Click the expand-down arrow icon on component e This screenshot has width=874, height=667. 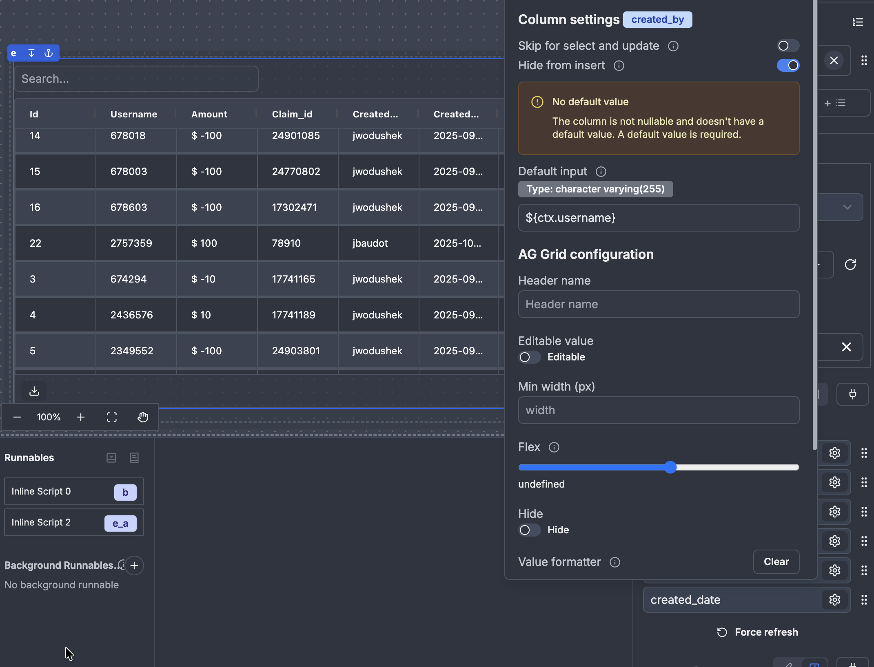tap(31, 53)
